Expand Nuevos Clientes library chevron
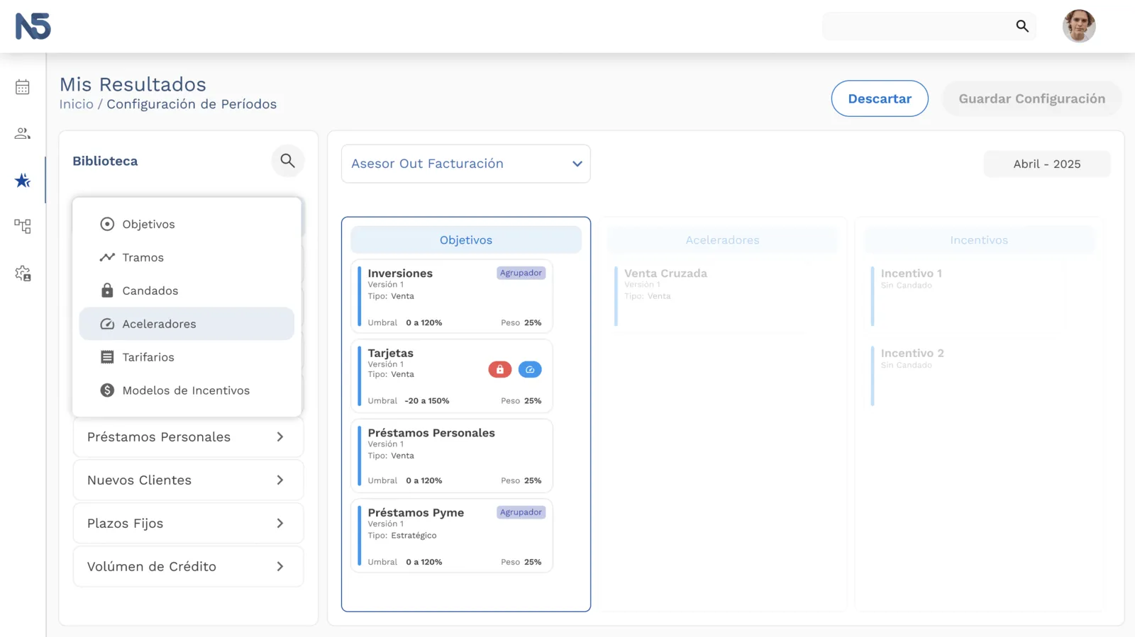 click(x=280, y=480)
